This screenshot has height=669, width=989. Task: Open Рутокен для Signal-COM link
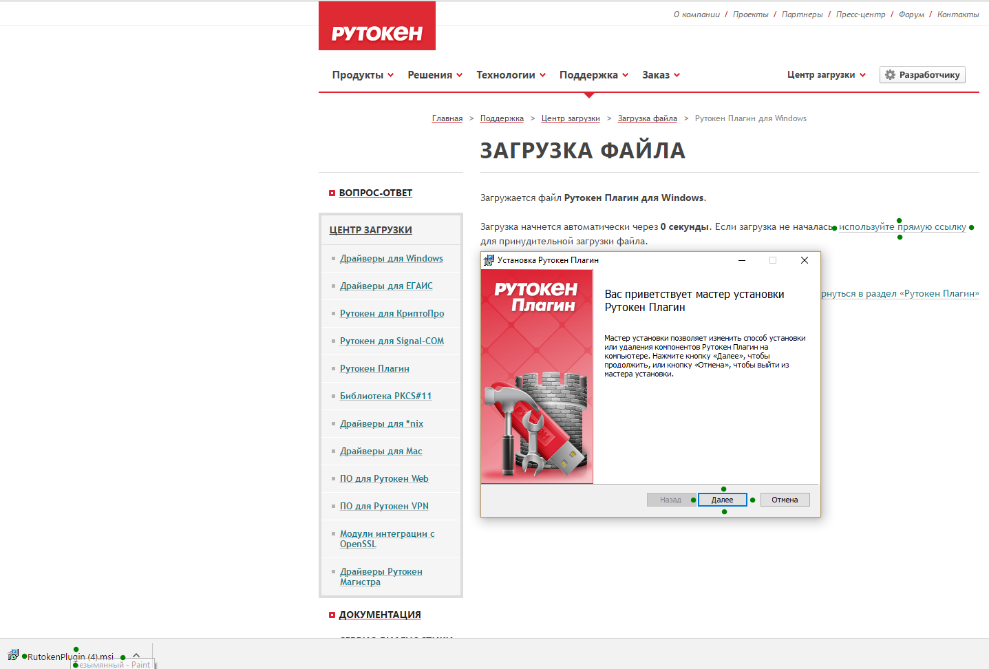[x=392, y=341]
